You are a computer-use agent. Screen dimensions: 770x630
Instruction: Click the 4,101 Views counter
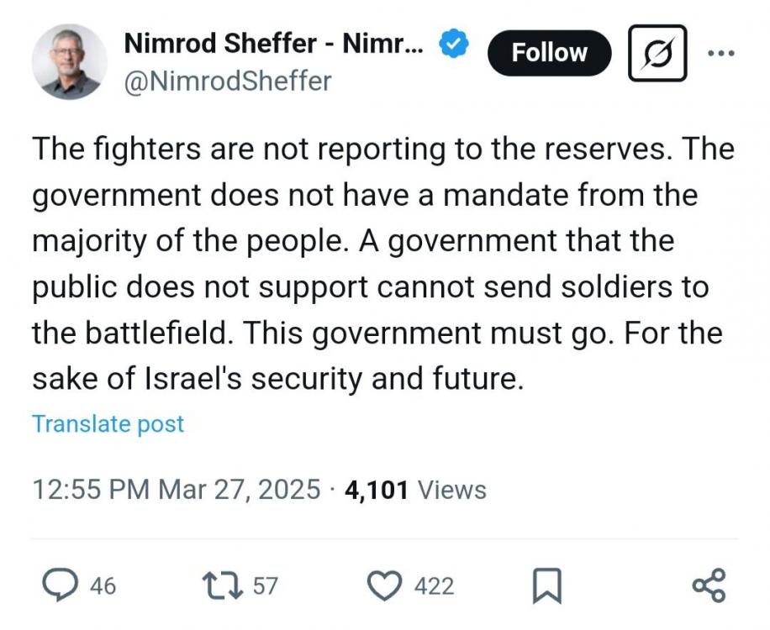point(415,489)
